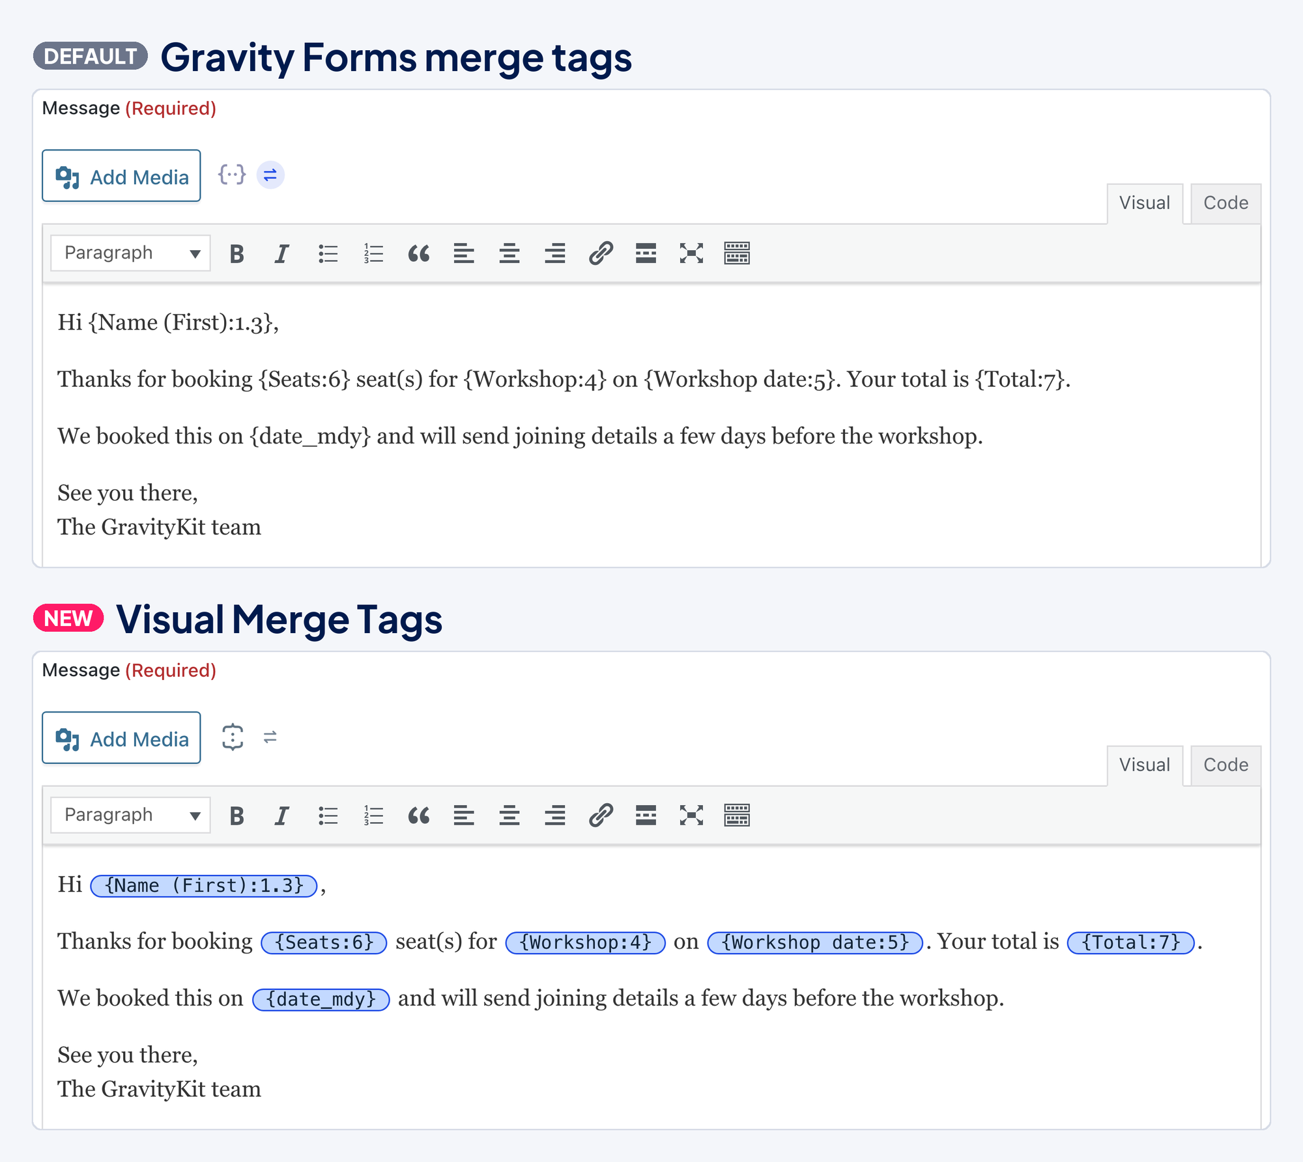This screenshot has height=1162, width=1303.
Task: Apply Italic in the top editor toolbar
Action: [282, 253]
